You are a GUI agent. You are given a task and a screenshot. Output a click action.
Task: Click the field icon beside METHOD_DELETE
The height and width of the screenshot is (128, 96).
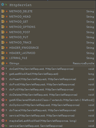(x=3, y=11)
